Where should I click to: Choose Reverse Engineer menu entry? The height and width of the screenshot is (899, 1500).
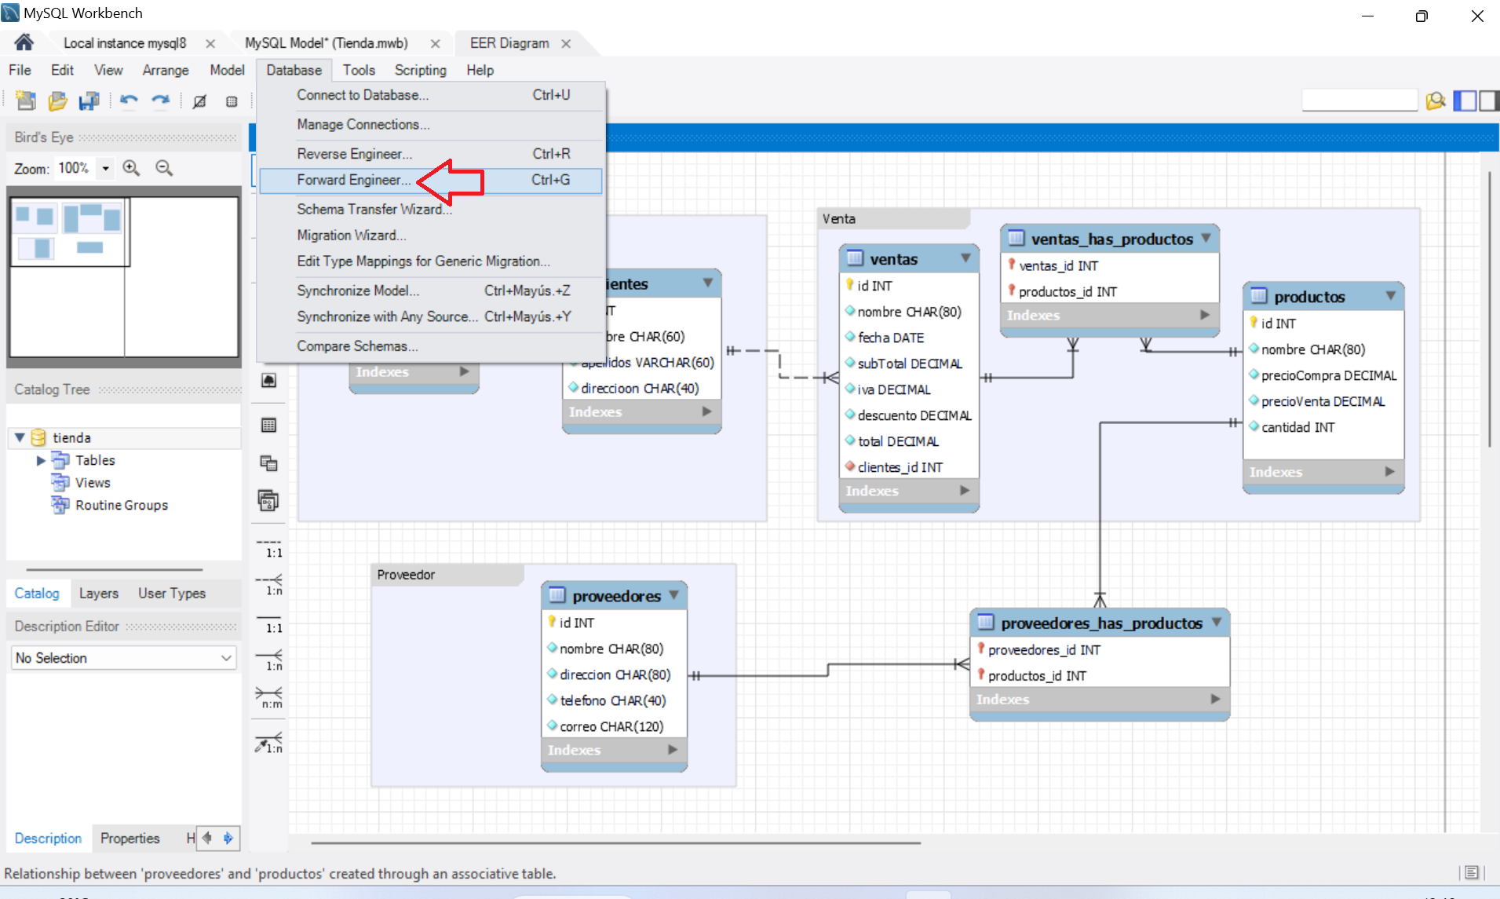point(430,154)
